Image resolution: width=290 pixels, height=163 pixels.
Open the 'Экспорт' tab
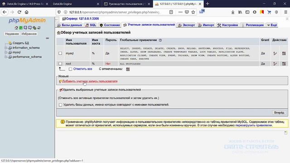click(187, 25)
